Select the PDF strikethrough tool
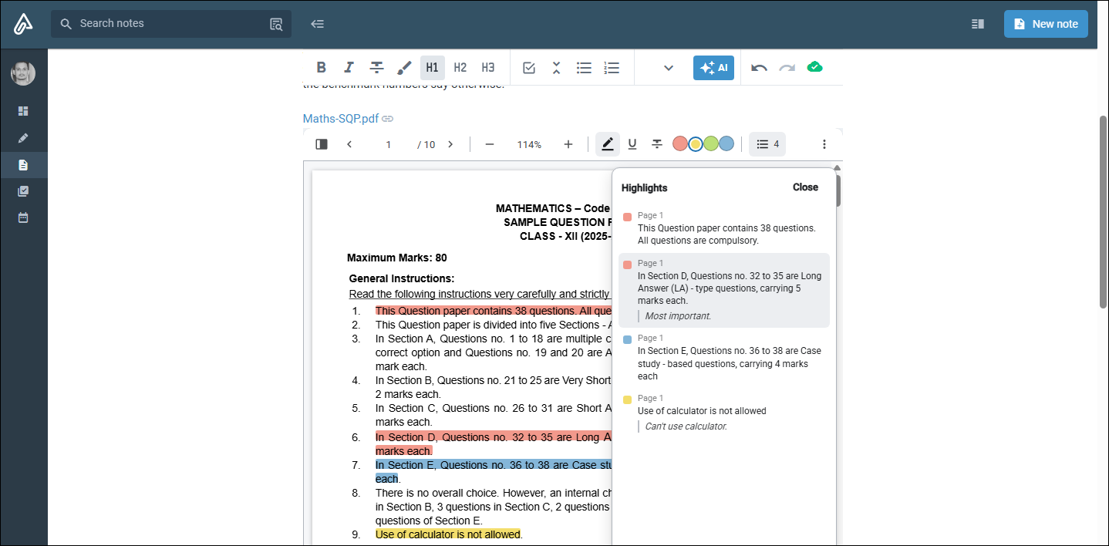This screenshot has height=546, width=1109. (657, 144)
